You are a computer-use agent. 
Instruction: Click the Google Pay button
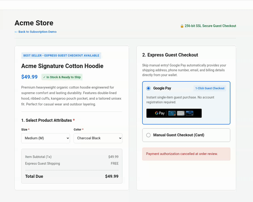(x=174, y=113)
